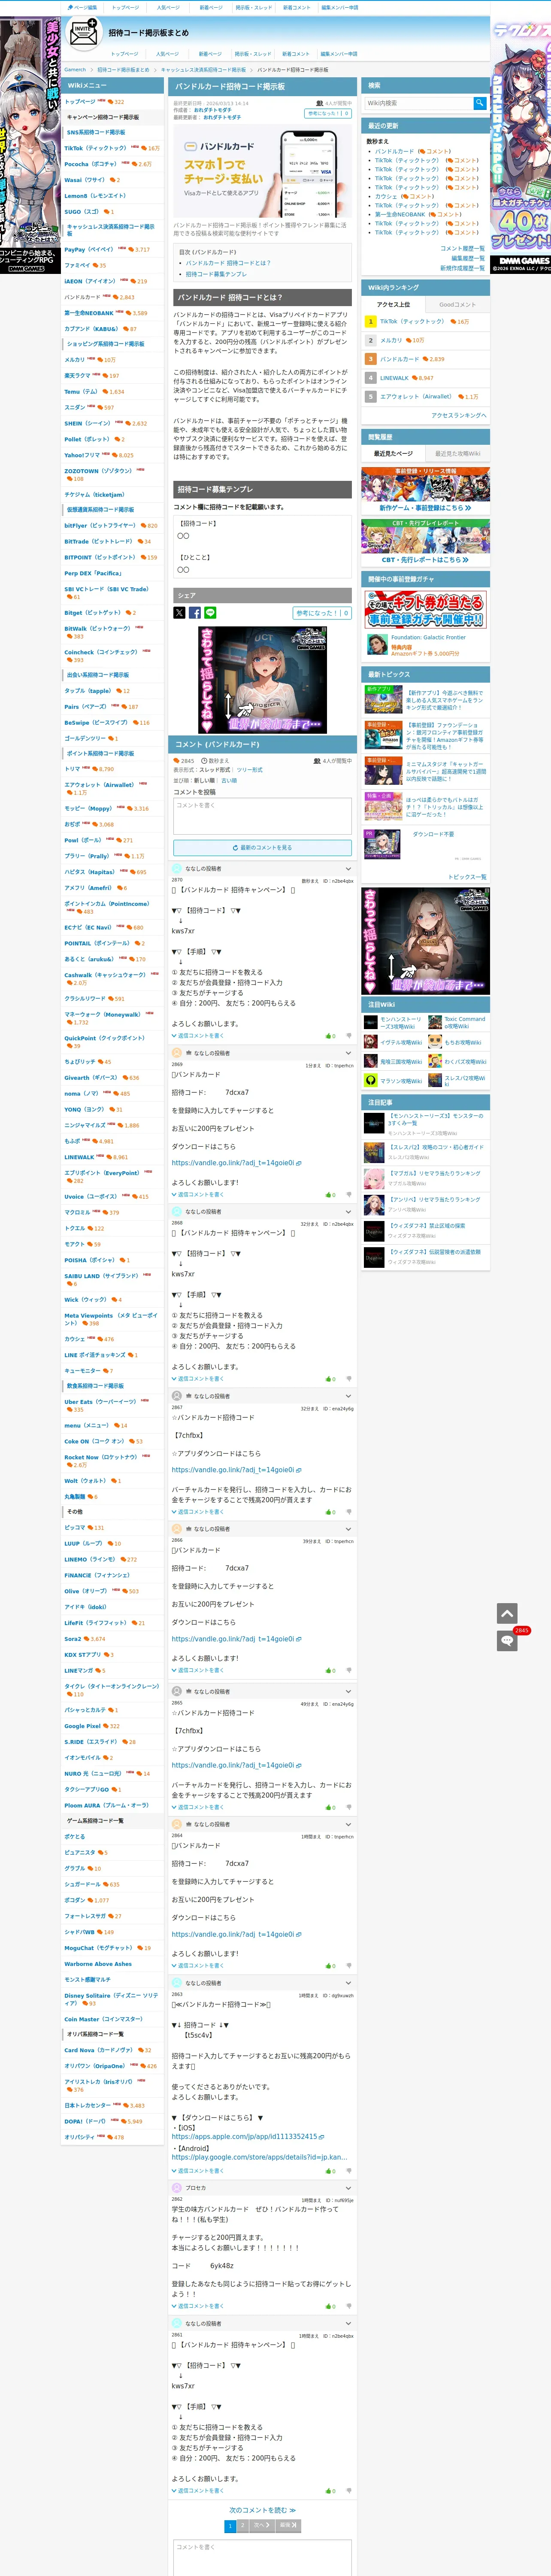Image resolution: width=551 pixels, height=2576 pixels.
Task: Focus the bottom コメントを書く text area
Action: click(262, 2558)
